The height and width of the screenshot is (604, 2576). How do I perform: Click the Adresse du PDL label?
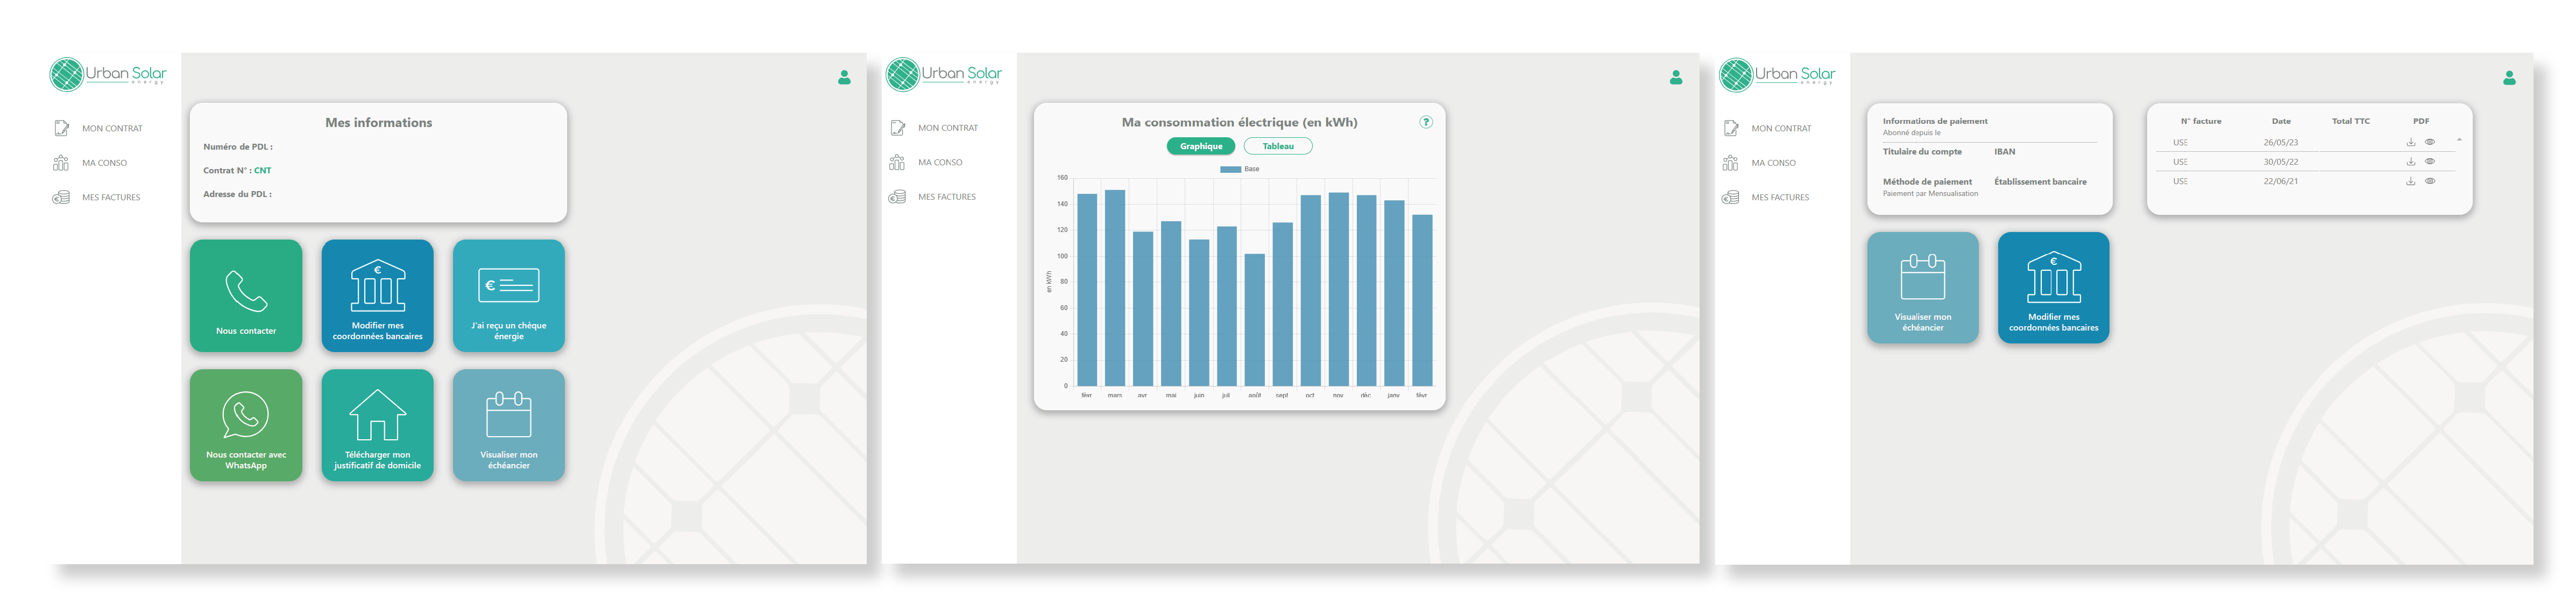(237, 194)
